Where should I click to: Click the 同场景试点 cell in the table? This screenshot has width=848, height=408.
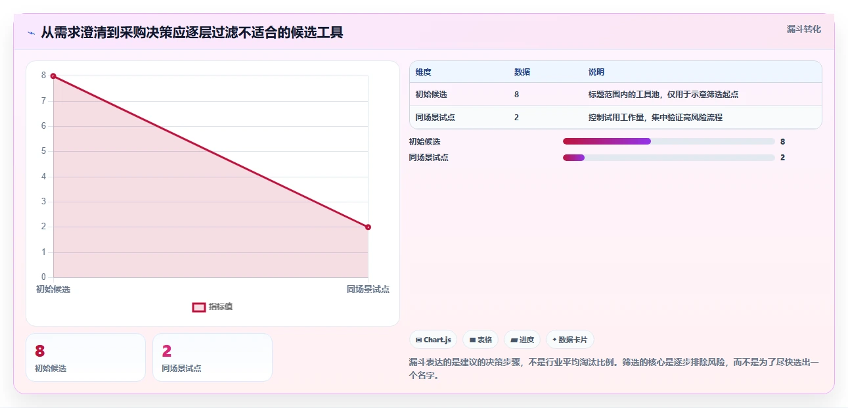coord(435,118)
